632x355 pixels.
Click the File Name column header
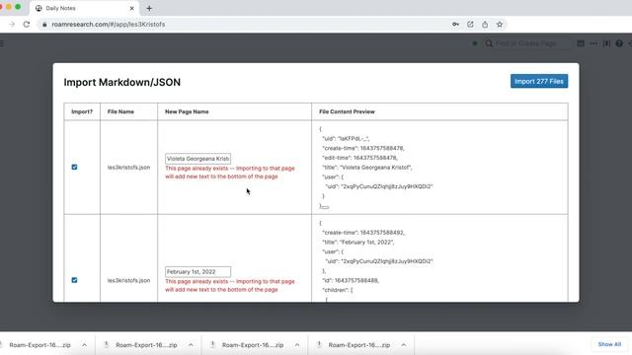120,111
